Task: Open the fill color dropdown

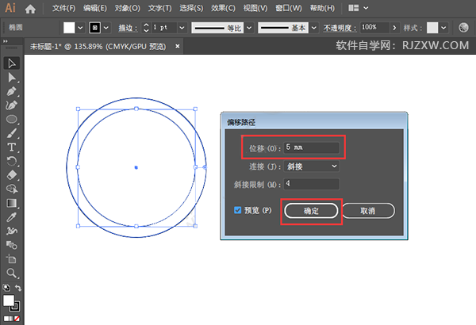Action: click(x=80, y=28)
